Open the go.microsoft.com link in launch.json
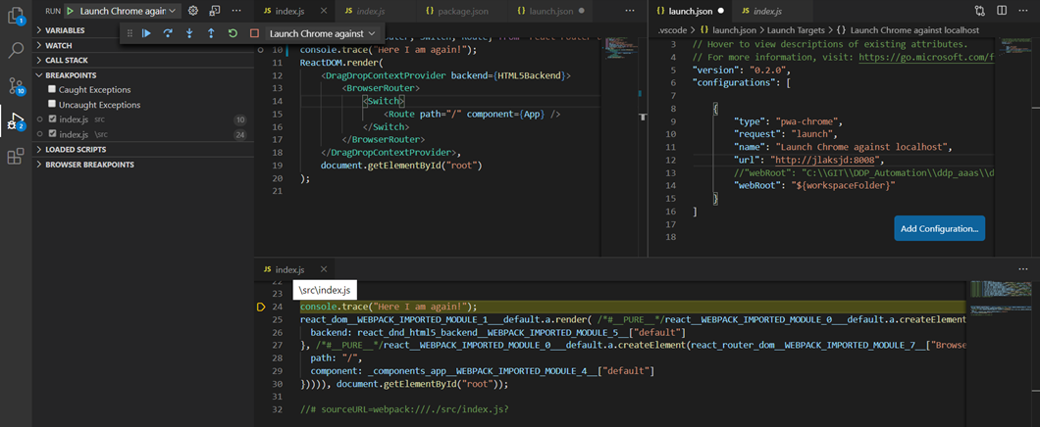Viewport: 1040px width, 427px height. coord(926,58)
